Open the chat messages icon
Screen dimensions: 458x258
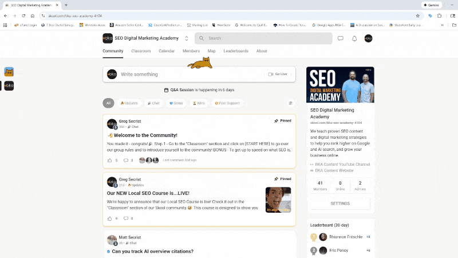pyautogui.click(x=340, y=38)
